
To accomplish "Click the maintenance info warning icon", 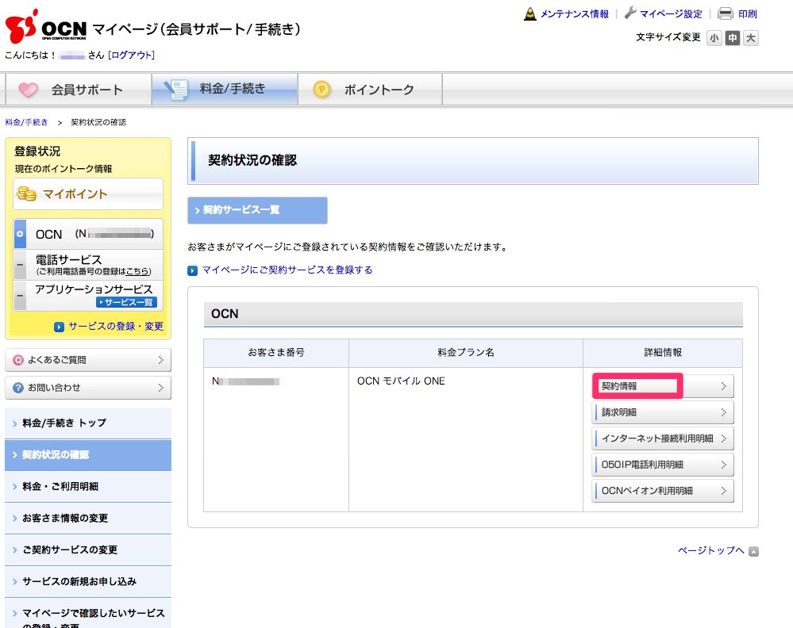I will pos(529,14).
